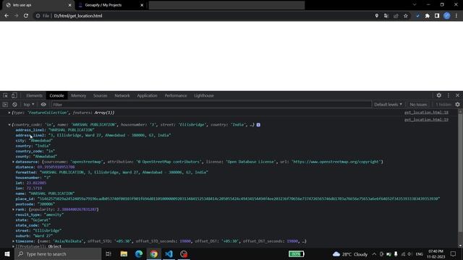Switch to the Memory tab
The height and width of the screenshot is (260, 463).
click(79, 95)
